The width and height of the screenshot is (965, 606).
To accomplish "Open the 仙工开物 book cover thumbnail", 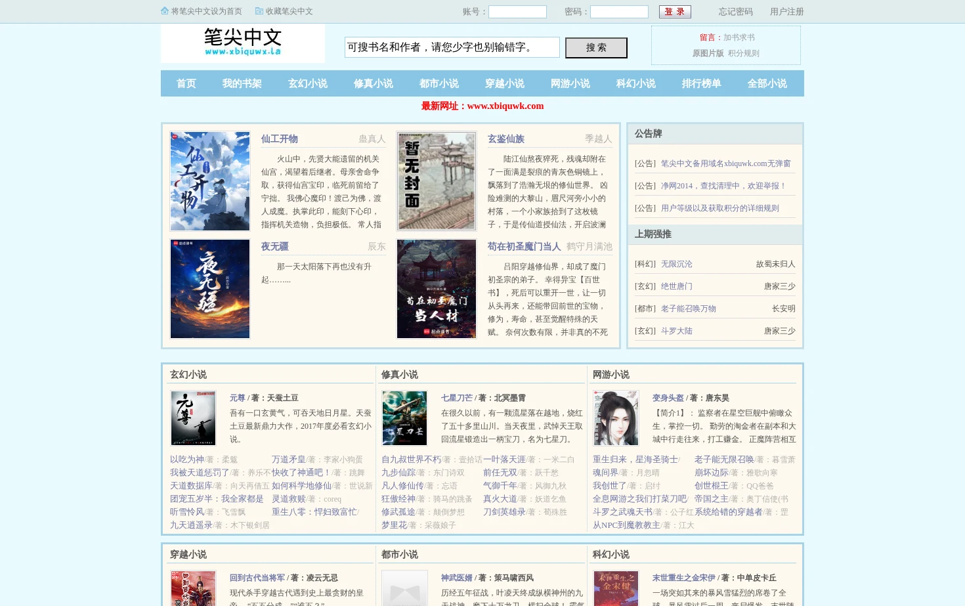I will point(210,181).
